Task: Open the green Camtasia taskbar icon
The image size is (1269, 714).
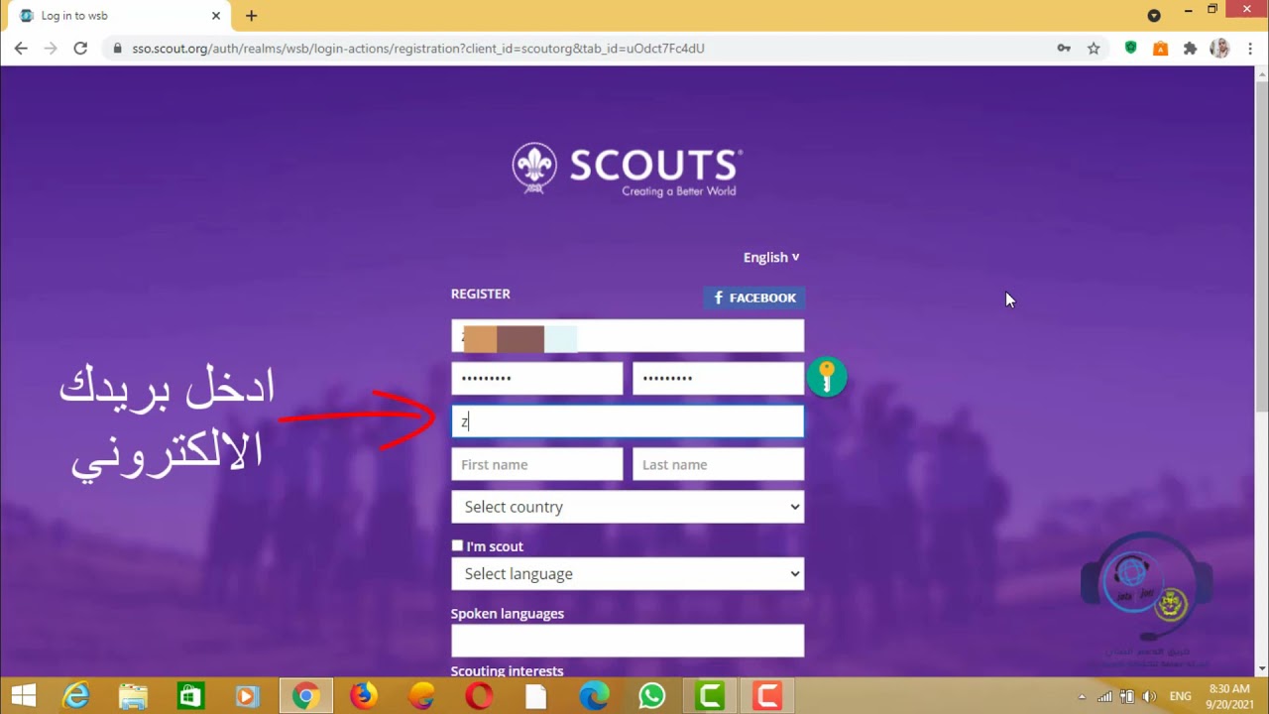Action: point(710,696)
